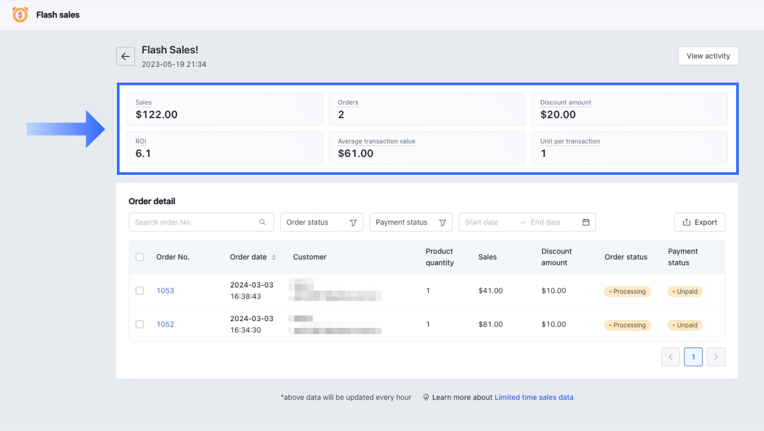This screenshot has width=764, height=431.
Task: Click the search magnifier icon
Action: 262,222
